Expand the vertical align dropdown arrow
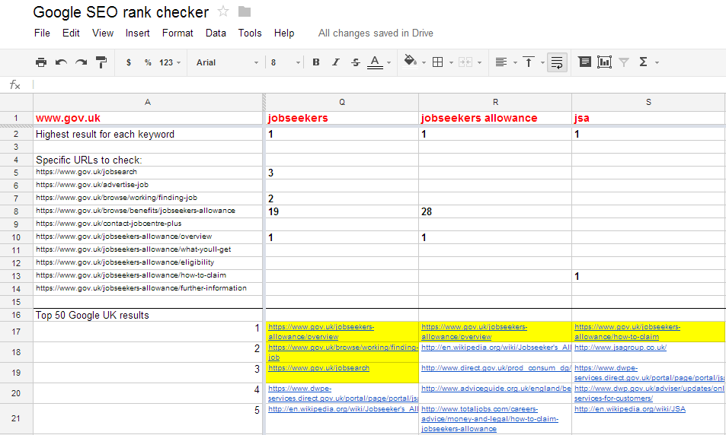Image resolution: width=726 pixels, height=435 pixels. pyautogui.click(x=542, y=62)
